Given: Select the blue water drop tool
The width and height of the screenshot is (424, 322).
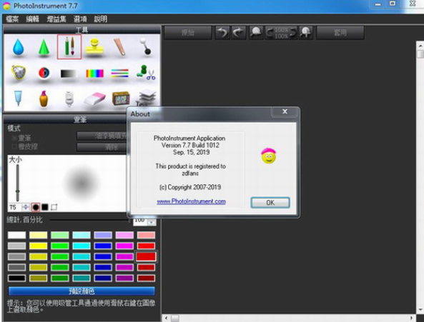Looking at the screenshot, I should click(18, 47).
